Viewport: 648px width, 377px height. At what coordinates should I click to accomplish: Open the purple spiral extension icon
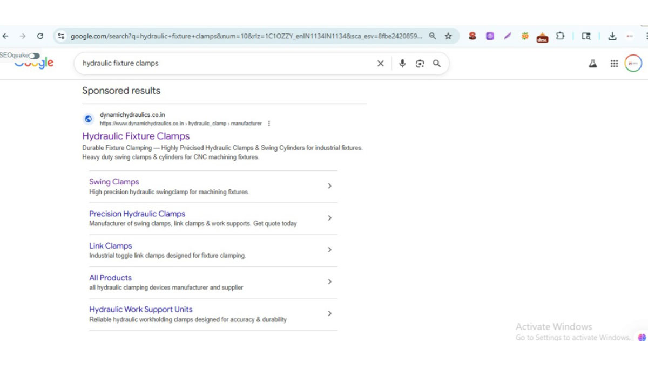tap(490, 36)
